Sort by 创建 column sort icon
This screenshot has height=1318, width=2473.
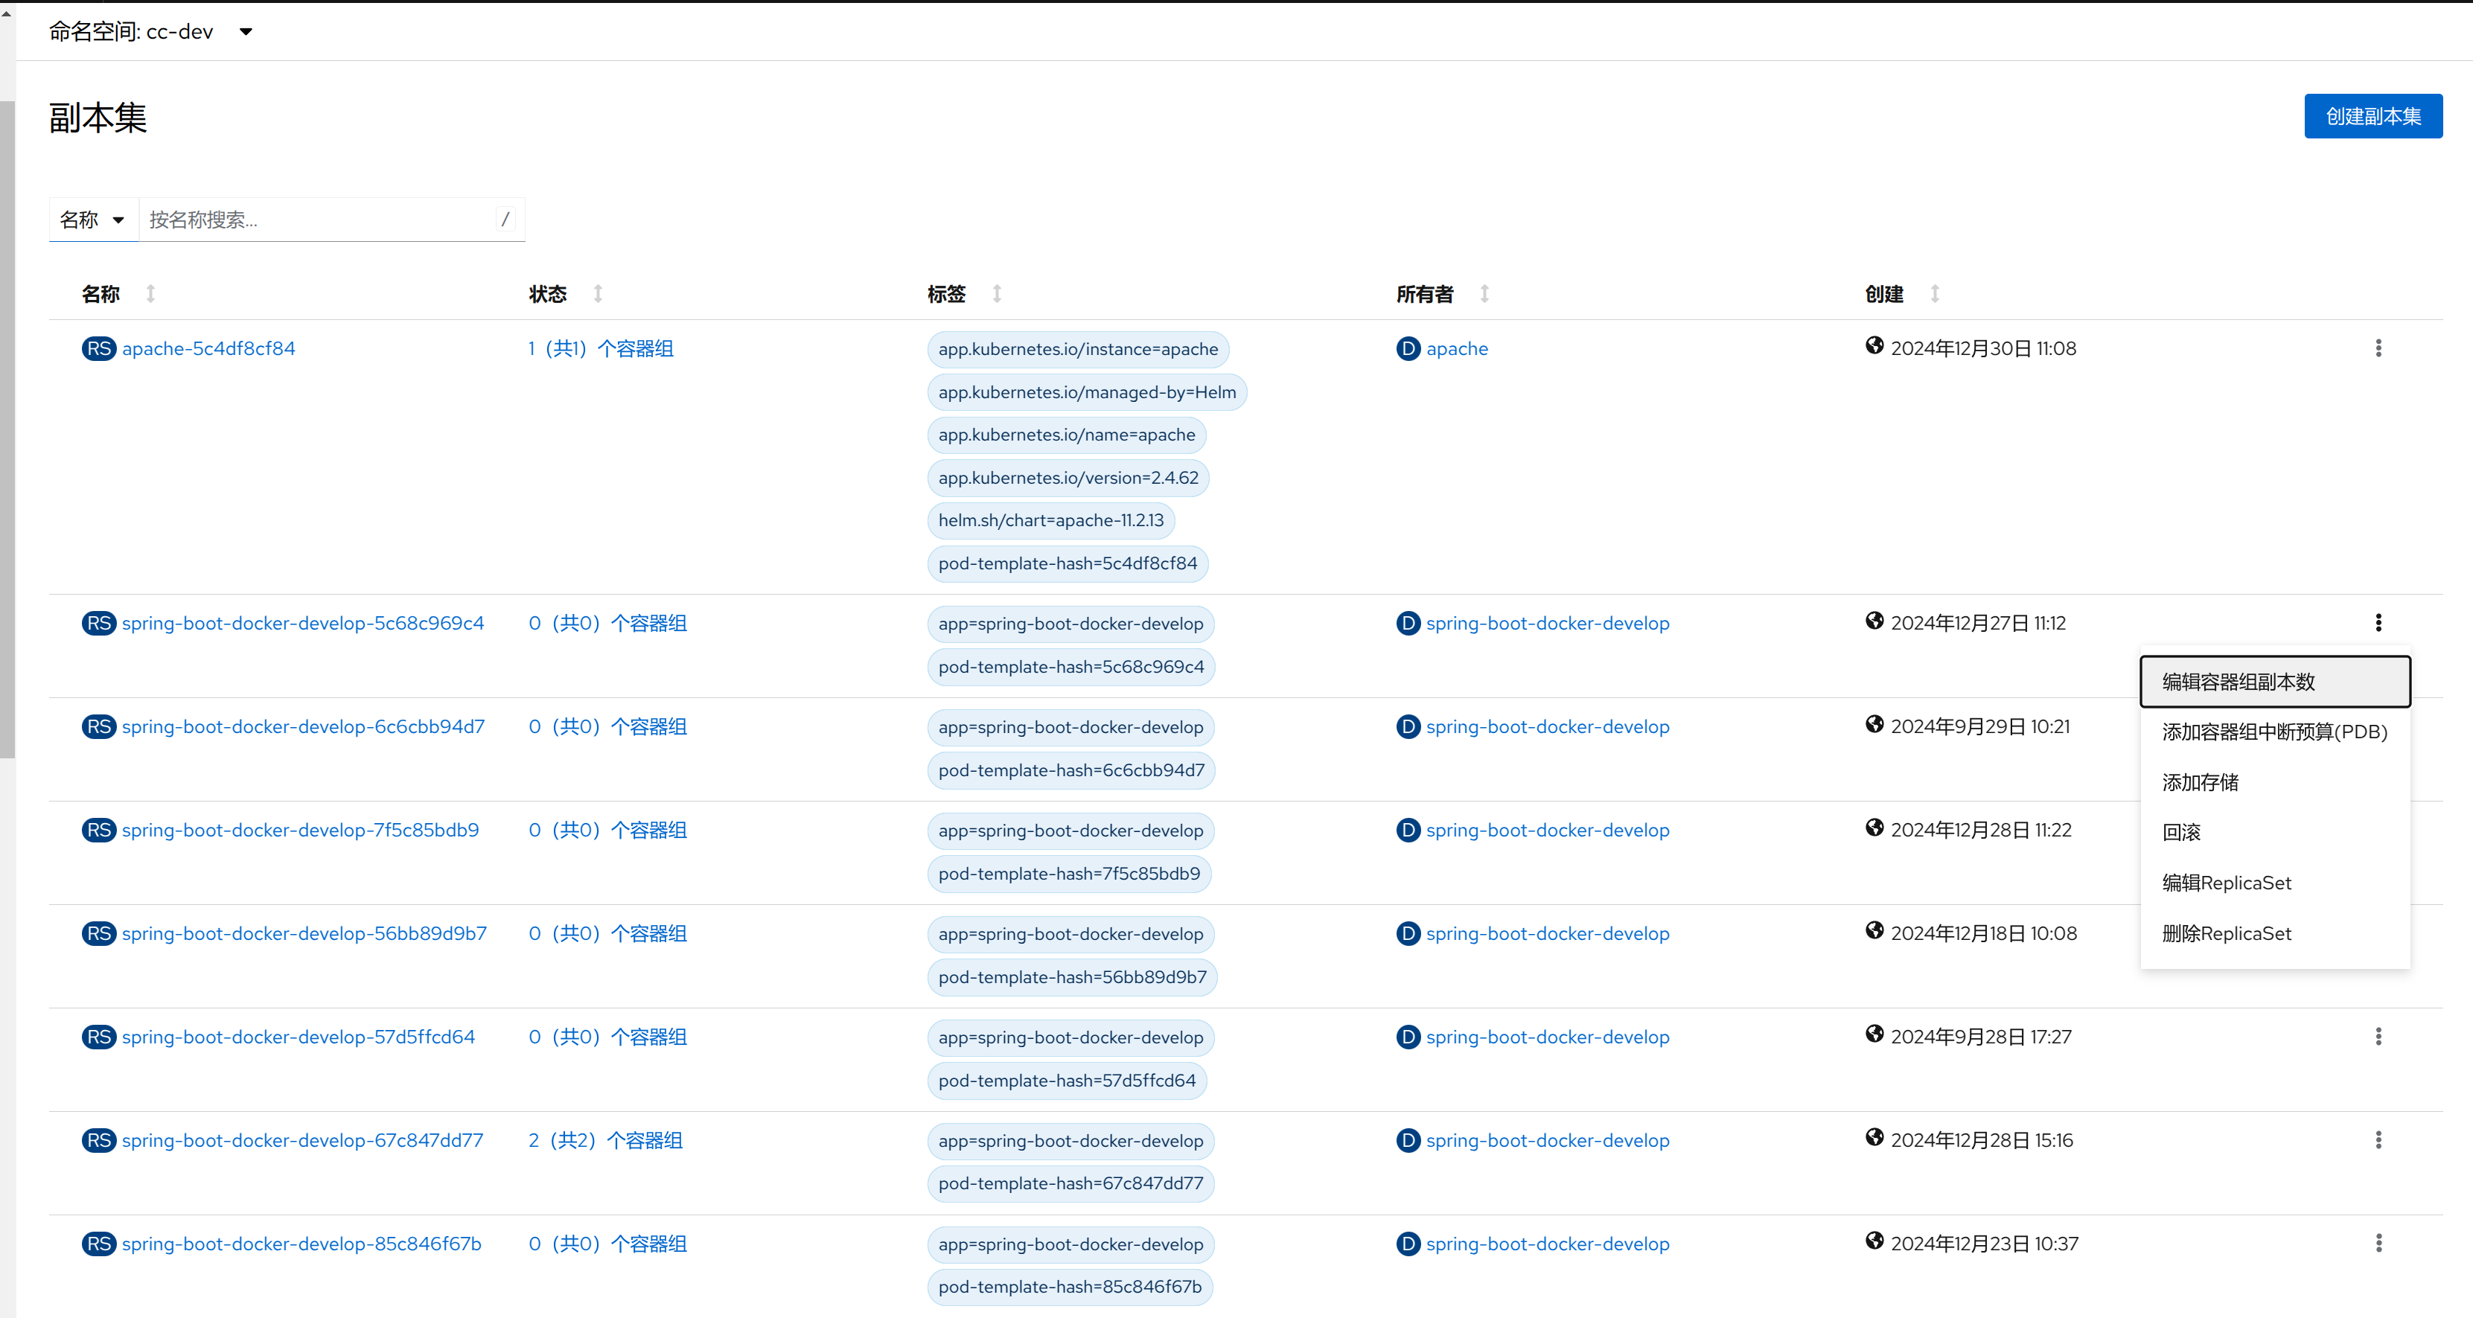click(x=1935, y=294)
